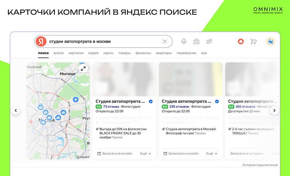Go to previous cards with left arrow
290x176 pixels.
tap(16, 110)
